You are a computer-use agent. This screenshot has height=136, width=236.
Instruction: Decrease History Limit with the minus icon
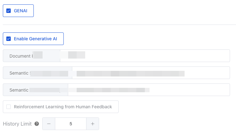49,124
